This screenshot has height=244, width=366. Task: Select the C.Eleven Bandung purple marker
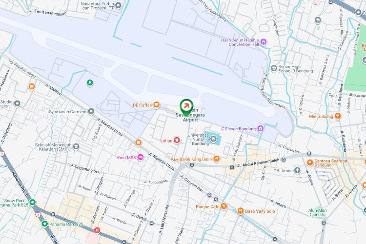tap(260, 128)
